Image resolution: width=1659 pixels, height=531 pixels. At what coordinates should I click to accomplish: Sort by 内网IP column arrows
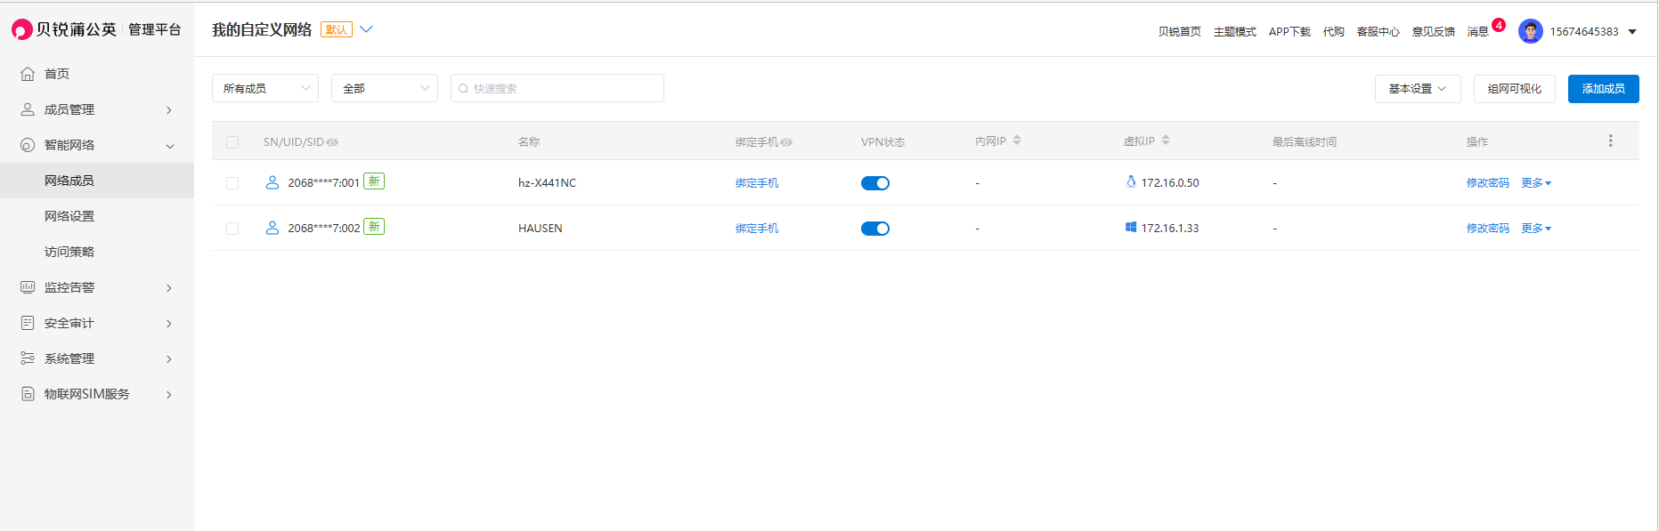(1017, 141)
